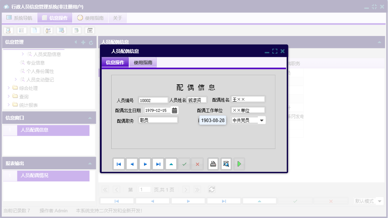Go to next record in spouse dialog
The width and height of the screenshot is (388, 218).
(x=145, y=164)
